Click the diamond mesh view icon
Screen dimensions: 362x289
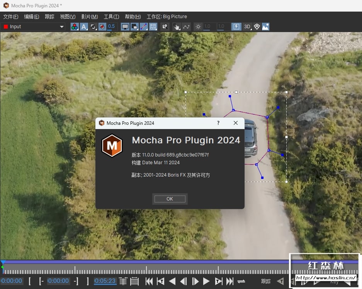tap(257, 27)
